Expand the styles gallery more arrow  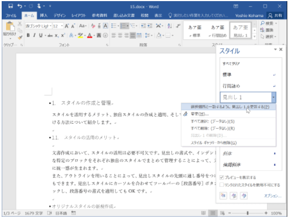pos(255,37)
